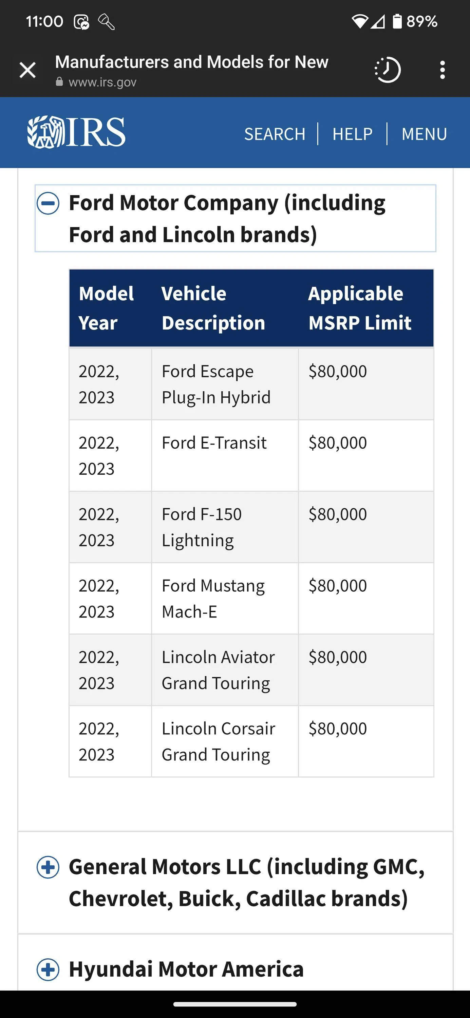
Task: Tap the bottom navigation gesture bar
Action: [x=235, y=1004]
